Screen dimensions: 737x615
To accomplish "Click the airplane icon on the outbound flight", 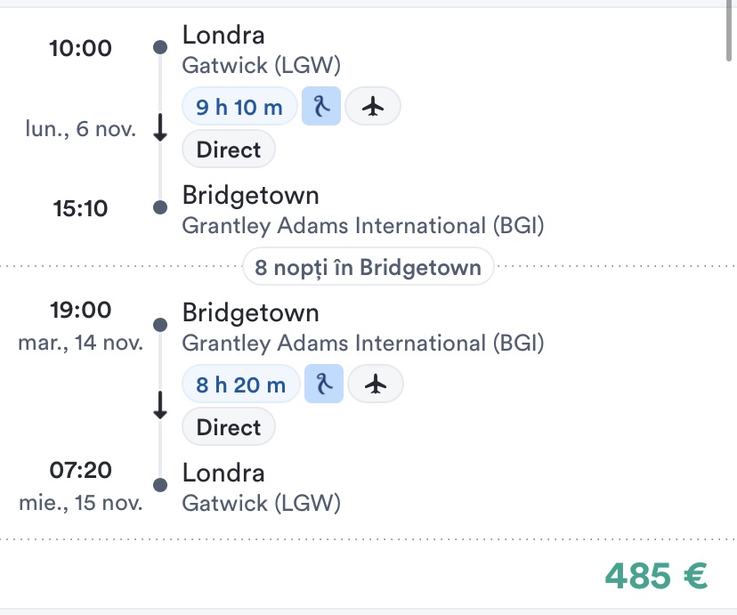I will click(373, 107).
